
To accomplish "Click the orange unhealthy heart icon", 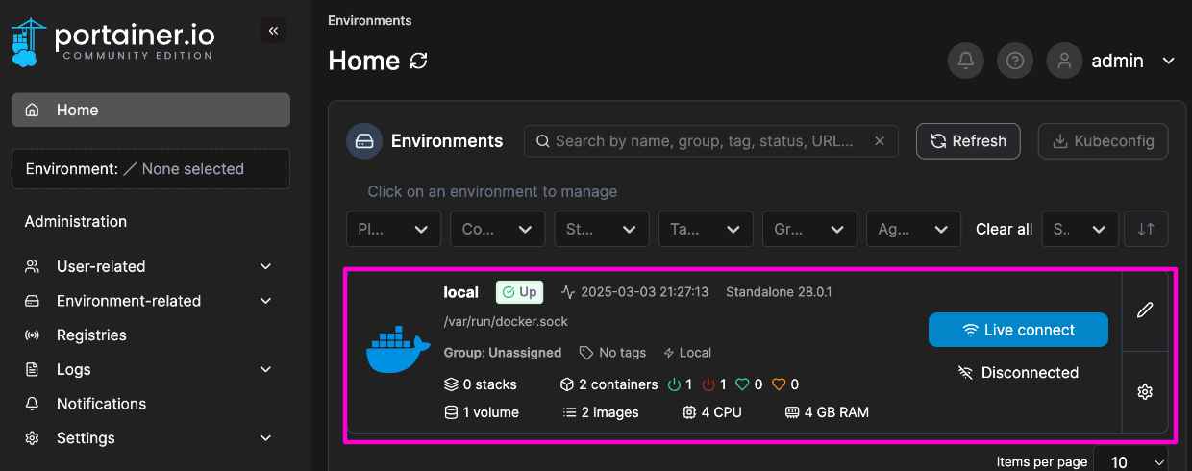I will [779, 384].
